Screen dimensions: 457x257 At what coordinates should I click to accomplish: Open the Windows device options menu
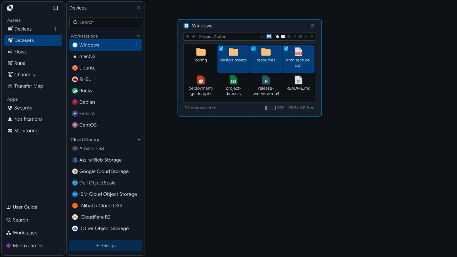136,45
